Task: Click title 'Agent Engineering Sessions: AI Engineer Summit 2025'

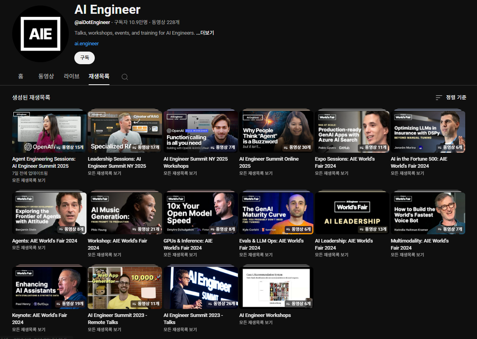Action: coord(44,163)
